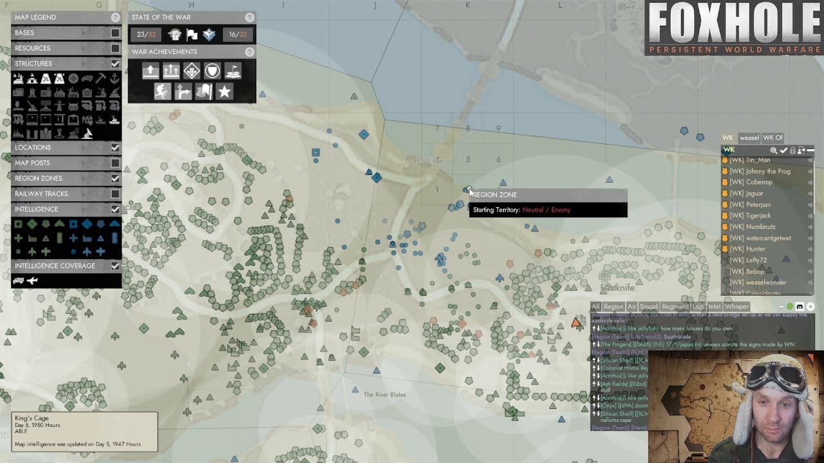The height and width of the screenshot is (463, 824).
Task: Switch chat to Regiment tab
Action: [x=675, y=307]
